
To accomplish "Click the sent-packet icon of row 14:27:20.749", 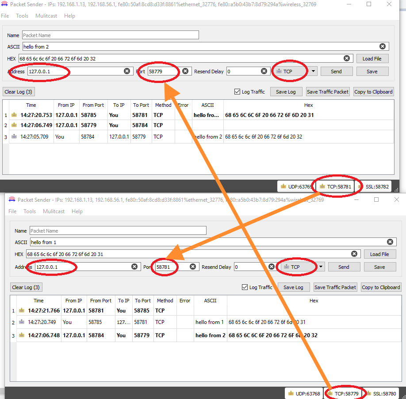I will pos(22,322).
